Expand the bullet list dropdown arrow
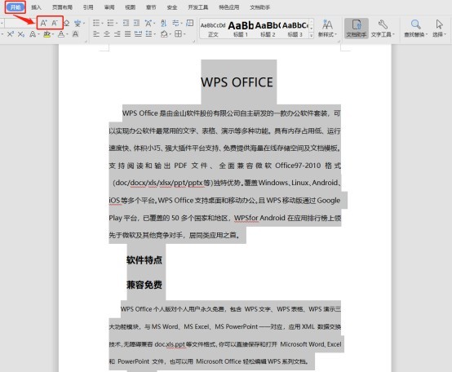This screenshot has height=372, width=452. pos(102,23)
